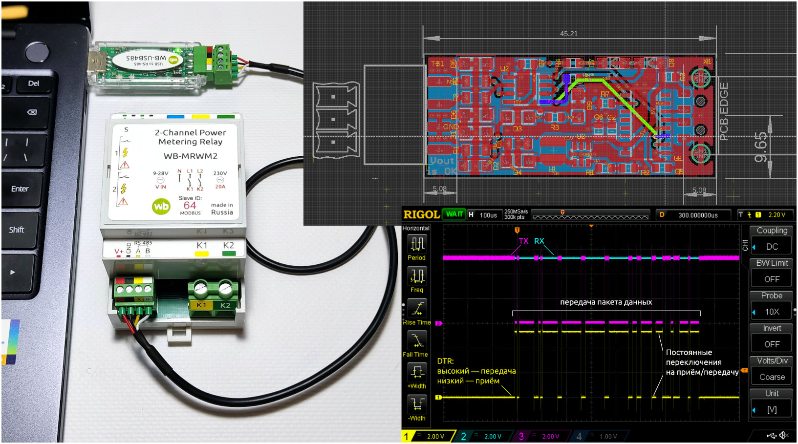This screenshot has width=798, height=444.
Task: Click the Shift key on the laptop
Action: click(x=16, y=230)
